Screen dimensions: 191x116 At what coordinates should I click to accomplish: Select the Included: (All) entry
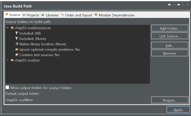[x=30, y=33]
